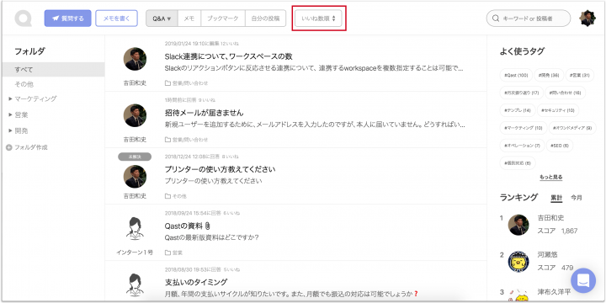Switch to the ブックマーク tab
The image size is (606, 303).
[x=222, y=19]
